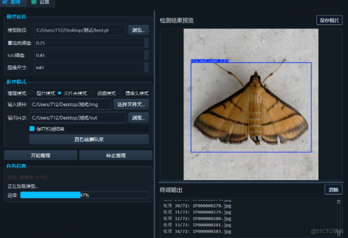Click terminal line IP000000278.jpg
Viewport: 348px width, 238px height.
click(197, 206)
